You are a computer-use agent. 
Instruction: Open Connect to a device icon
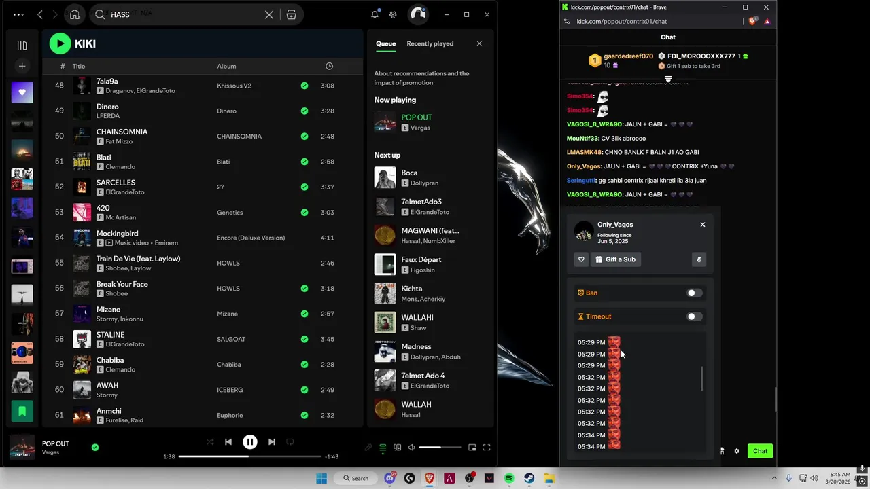click(x=398, y=448)
